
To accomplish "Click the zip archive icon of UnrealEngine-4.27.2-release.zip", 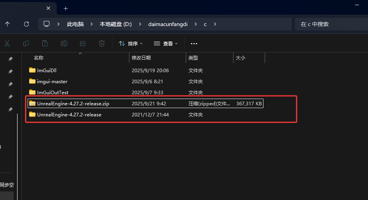I will click(x=32, y=103).
